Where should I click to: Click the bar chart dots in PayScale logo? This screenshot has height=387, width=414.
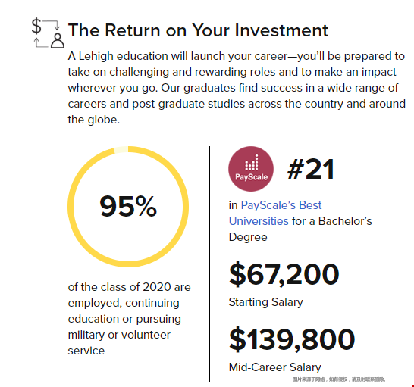point(252,163)
